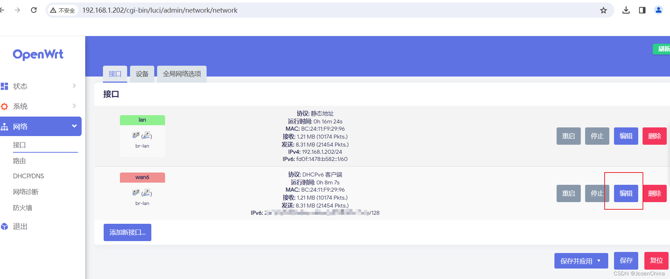Click the browser reload icon

click(34, 10)
